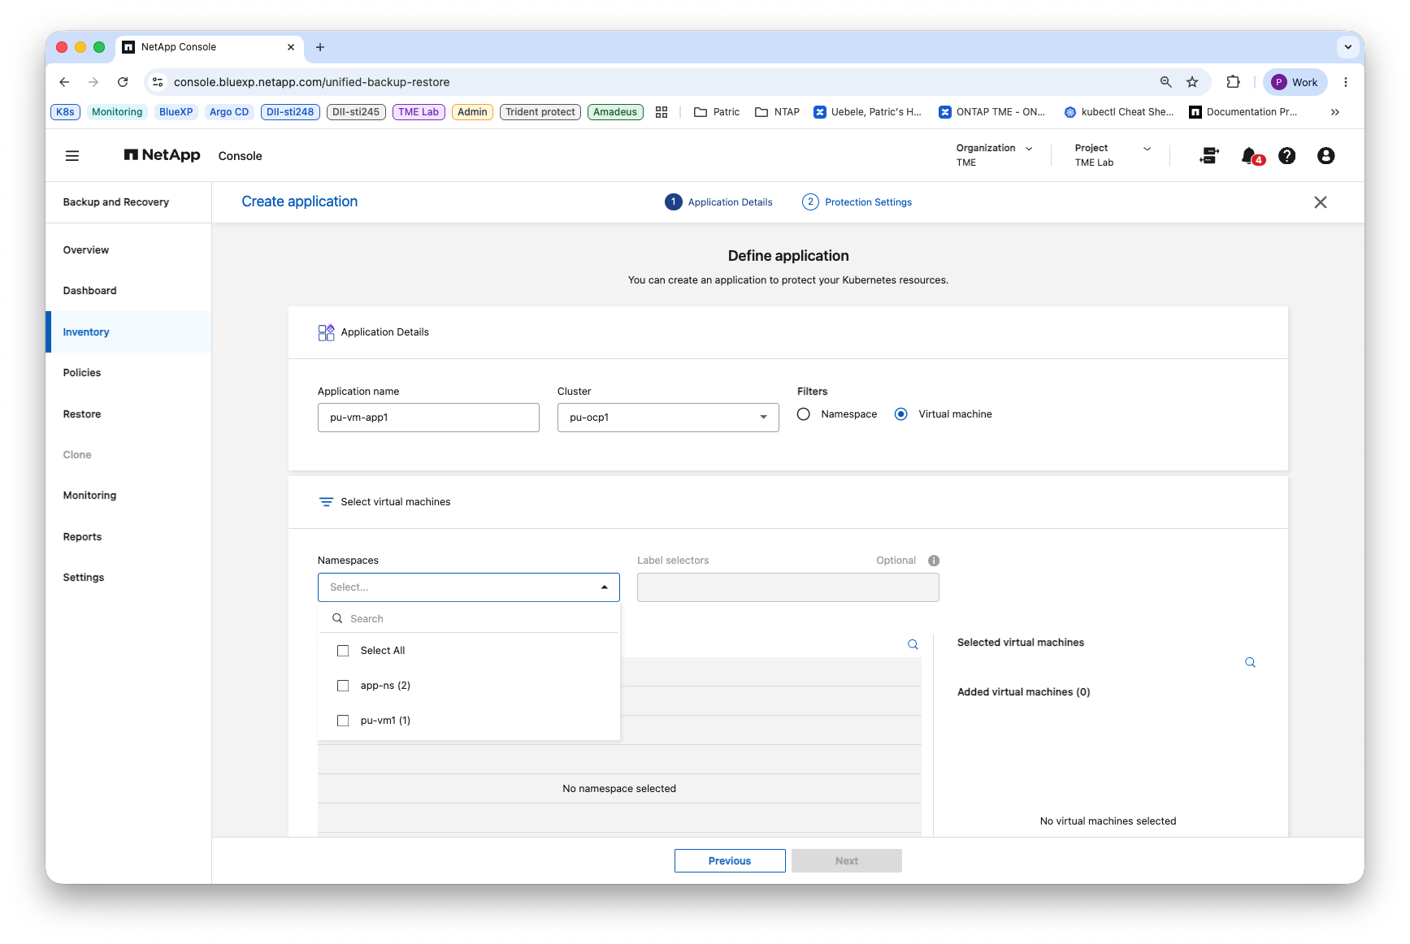
Task: Click the site information icon in address bar
Action: pyautogui.click(x=158, y=82)
